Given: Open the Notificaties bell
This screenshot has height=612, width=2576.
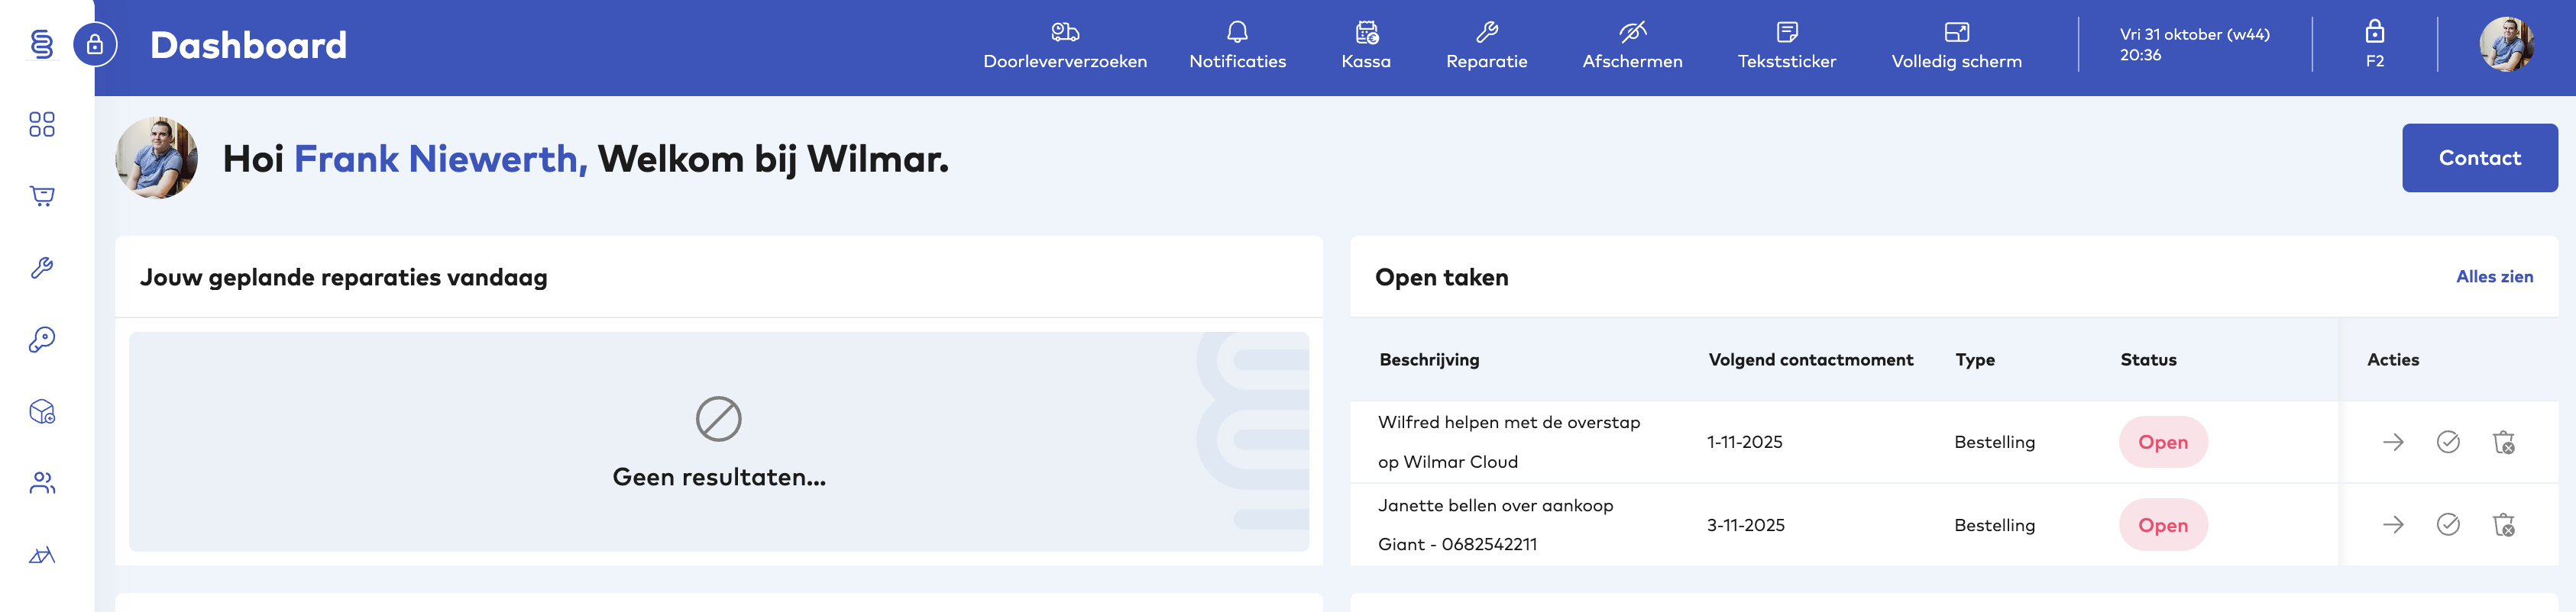Looking at the screenshot, I should click(1237, 46).
